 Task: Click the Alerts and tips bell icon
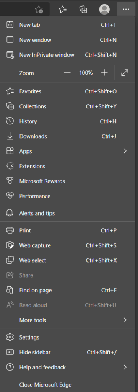[10, 213]
